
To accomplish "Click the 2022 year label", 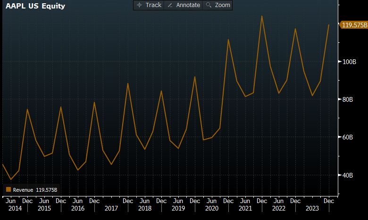I will click(279, 208).
